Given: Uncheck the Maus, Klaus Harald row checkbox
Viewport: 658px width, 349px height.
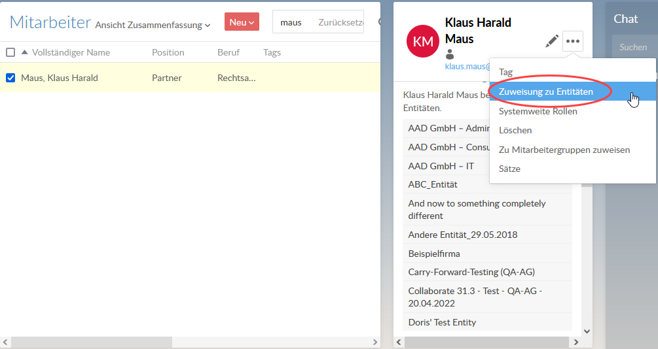Looking at the screenshot, I should tap(10, 78).
